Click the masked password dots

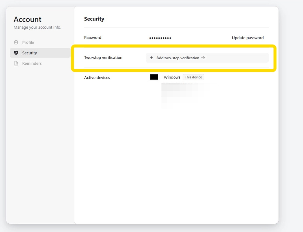pos(160,38)
